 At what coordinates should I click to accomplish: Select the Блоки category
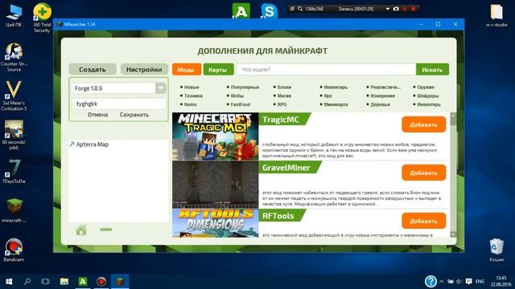(284, 88)
